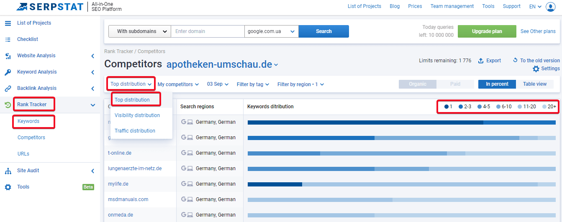
Task: Click the Beta badge next to Tools
Action: pos(88,187)
